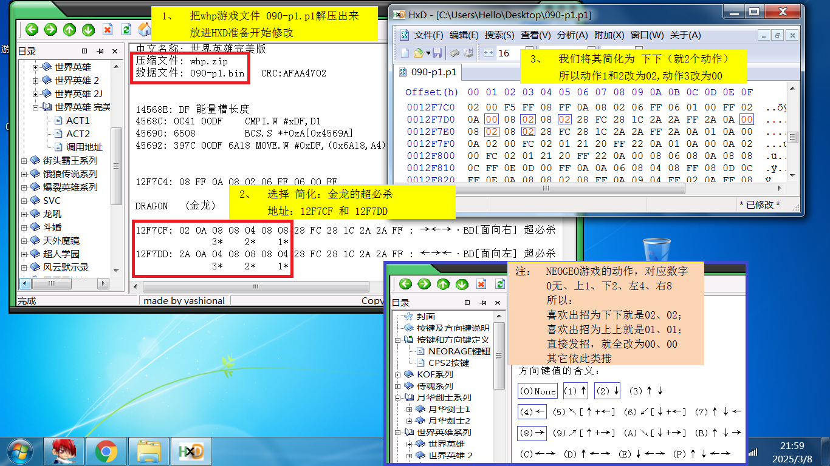Click window position icon in lower 目录 panel
Viewport: 830px width, 466px height.
tap(466, 303)
